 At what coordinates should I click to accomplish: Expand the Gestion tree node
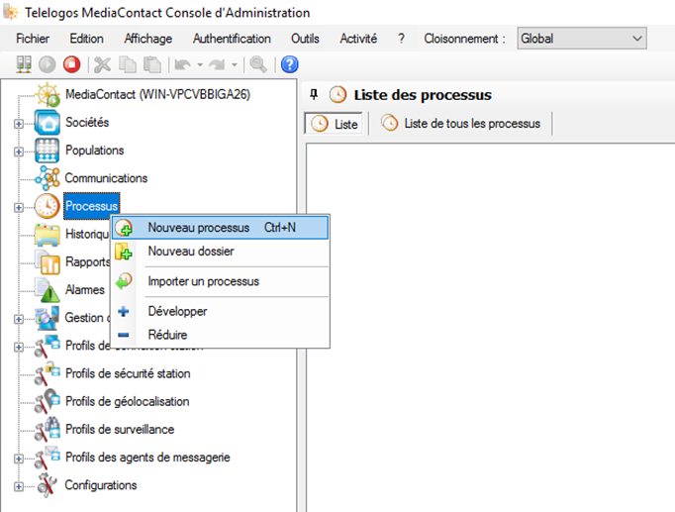pos(19,319)
